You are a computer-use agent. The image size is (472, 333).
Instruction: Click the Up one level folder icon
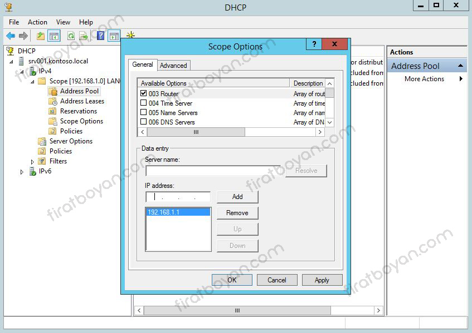pos(41,36)
